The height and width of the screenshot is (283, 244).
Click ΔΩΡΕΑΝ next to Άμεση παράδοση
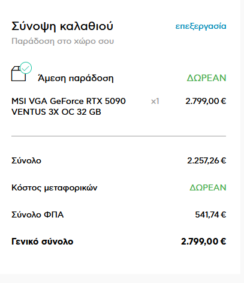[206, 78]
